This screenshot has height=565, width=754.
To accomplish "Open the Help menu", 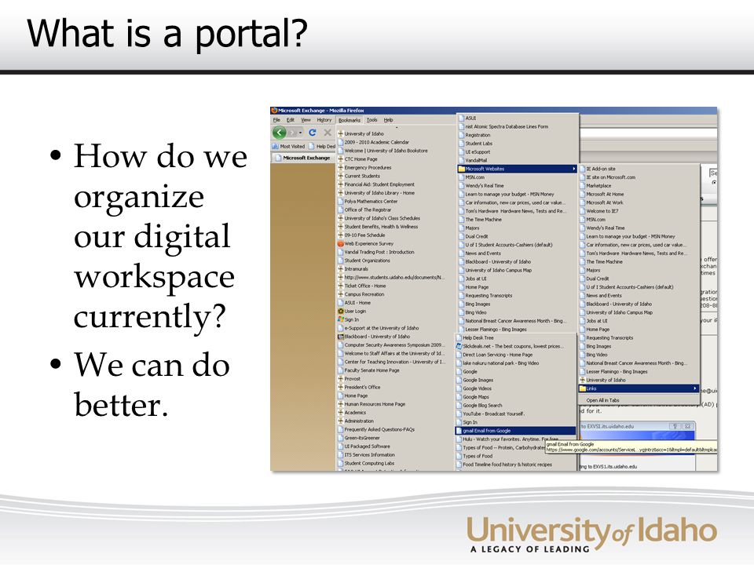I will (x=389, y=120).
